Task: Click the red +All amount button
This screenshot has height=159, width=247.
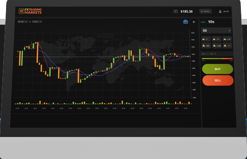Action: click(227, 46)
